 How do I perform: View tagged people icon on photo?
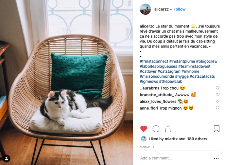coord(6,159)
